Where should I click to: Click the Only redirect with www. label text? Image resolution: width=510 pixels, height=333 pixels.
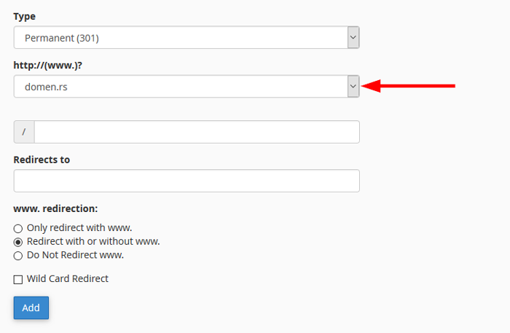[79, 227]
